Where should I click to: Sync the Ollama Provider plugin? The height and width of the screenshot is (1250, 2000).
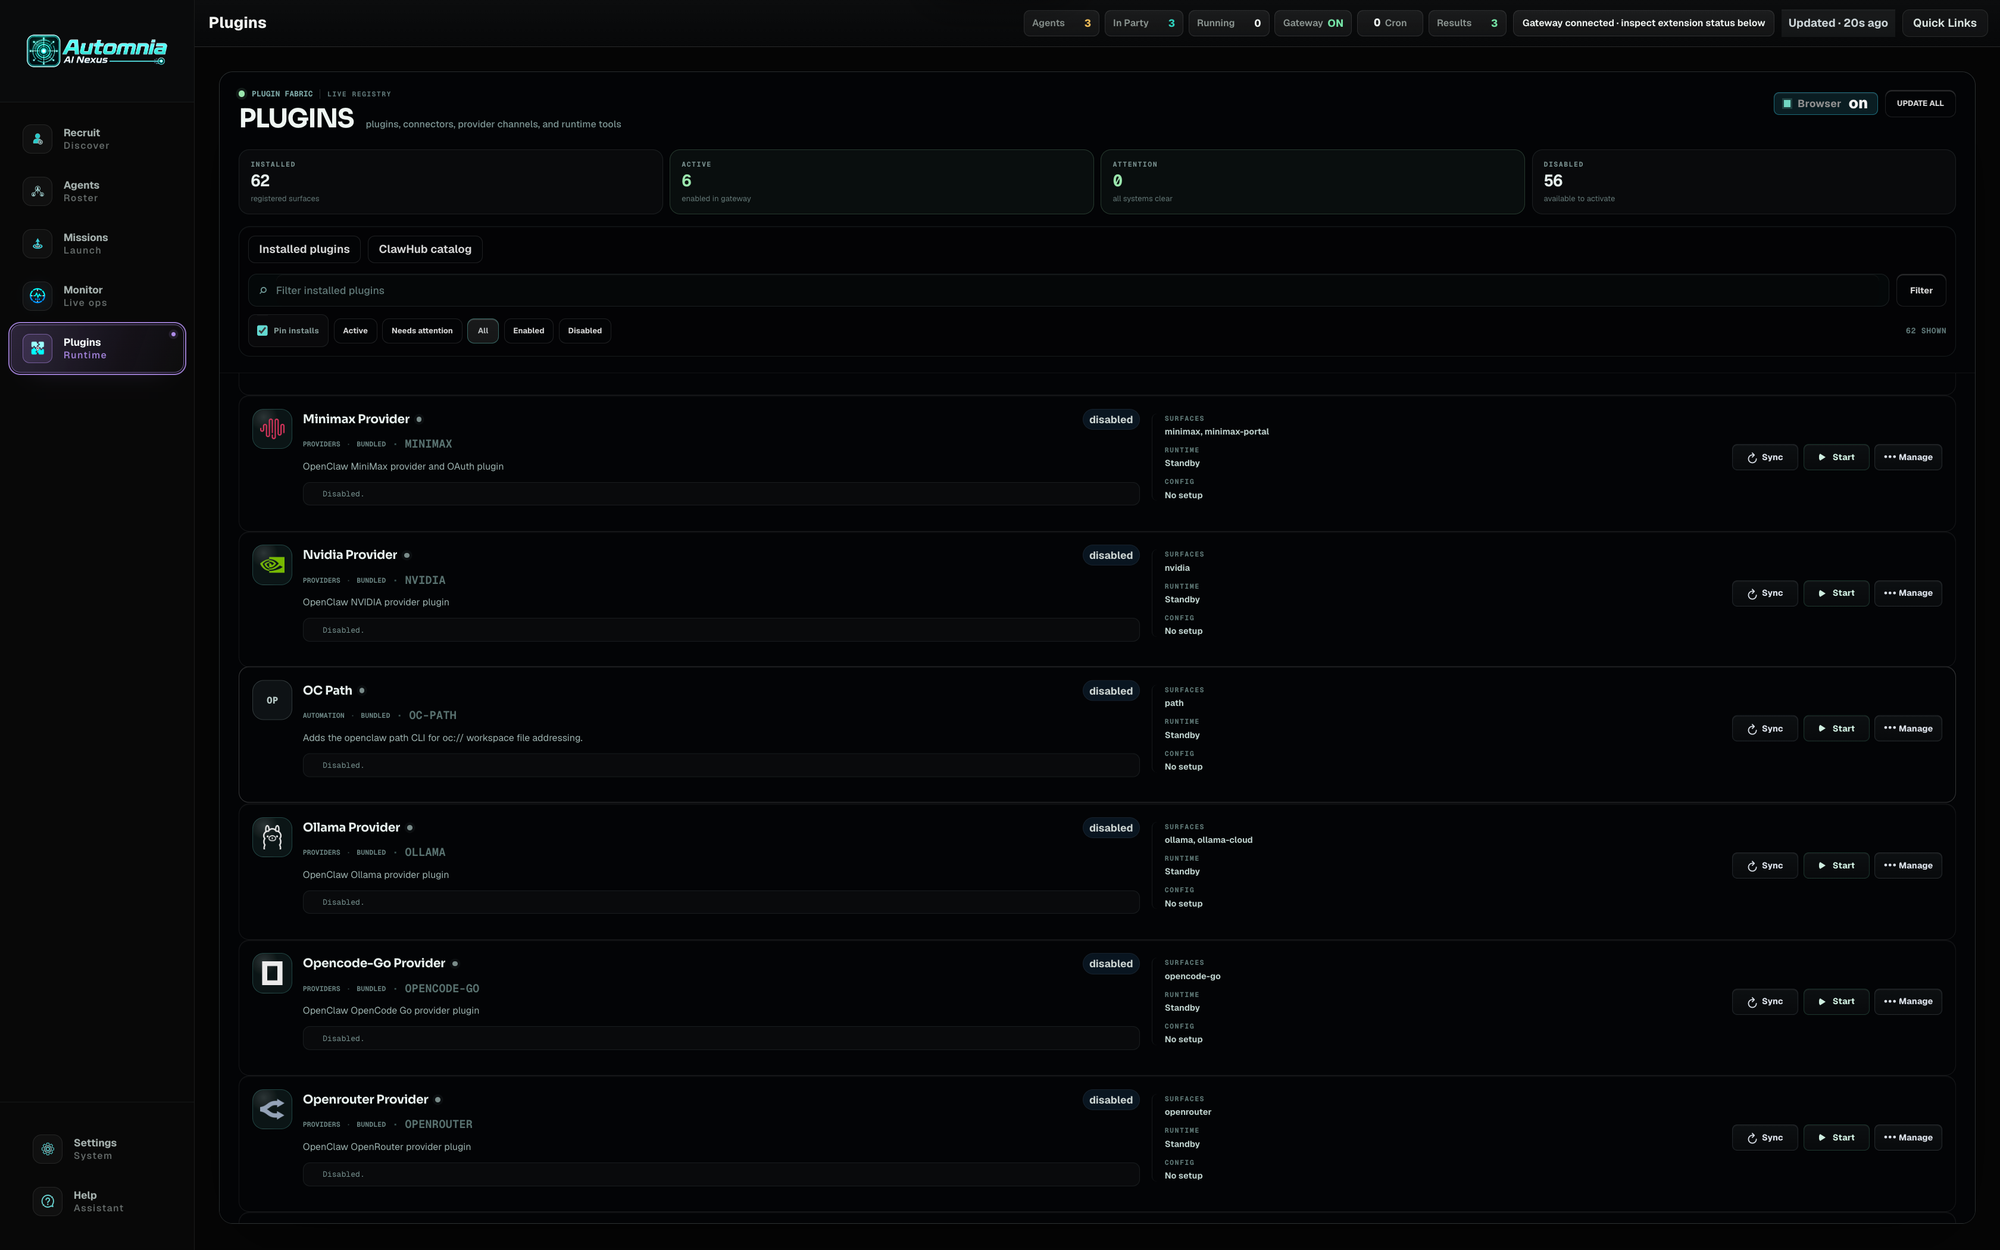(1764, 865)
